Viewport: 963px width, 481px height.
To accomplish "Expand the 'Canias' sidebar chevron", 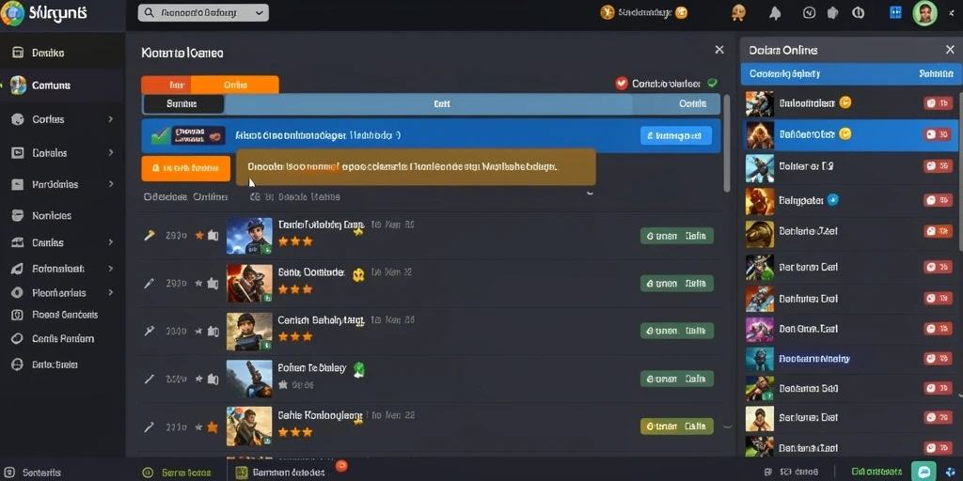I will (x=111, y=242).
